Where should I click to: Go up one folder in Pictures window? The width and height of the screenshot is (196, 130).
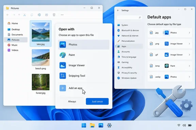tap(19, 15)
